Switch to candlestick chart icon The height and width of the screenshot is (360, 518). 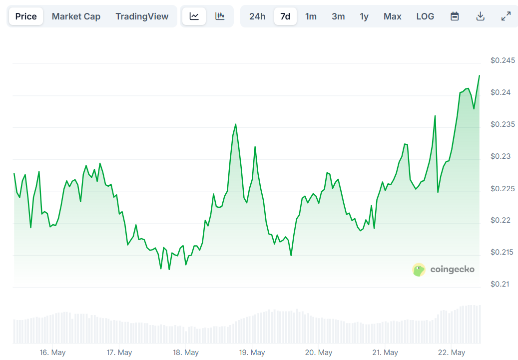220,16
